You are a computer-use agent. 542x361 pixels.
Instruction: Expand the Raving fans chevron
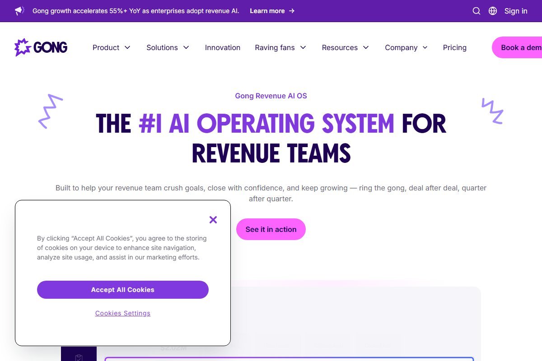coord(303,47)
